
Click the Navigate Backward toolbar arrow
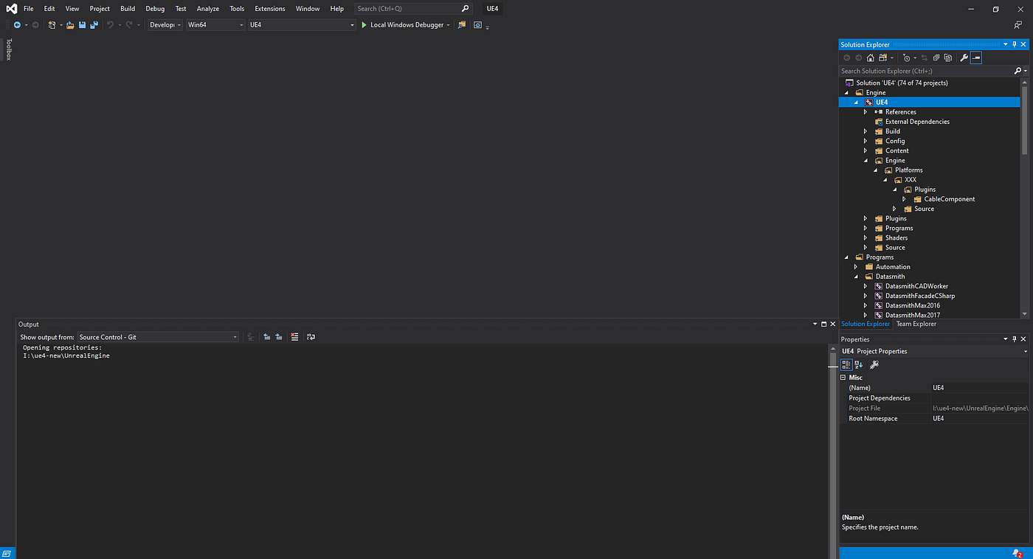click(x=17, y=25)
